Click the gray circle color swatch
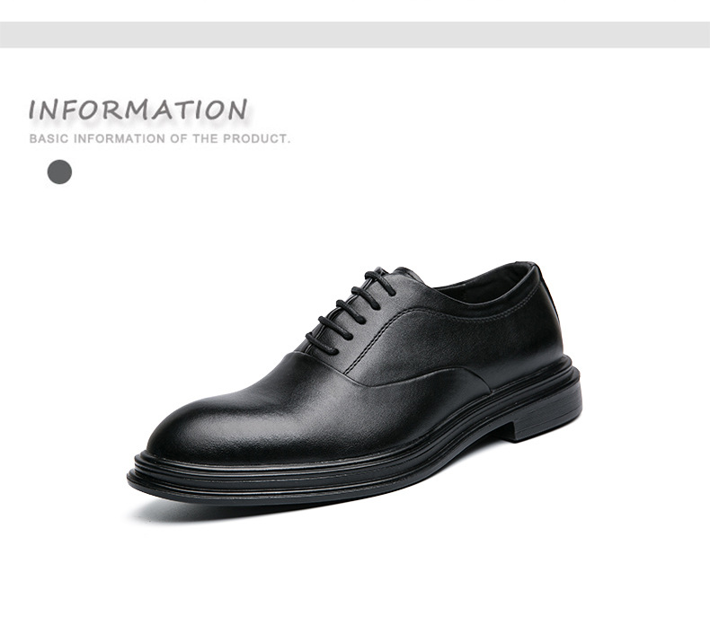 60,172
